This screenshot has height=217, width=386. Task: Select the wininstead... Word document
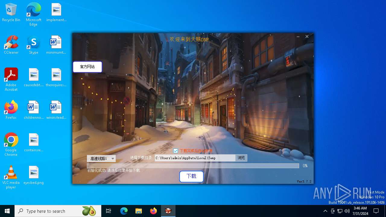(56, 110)
